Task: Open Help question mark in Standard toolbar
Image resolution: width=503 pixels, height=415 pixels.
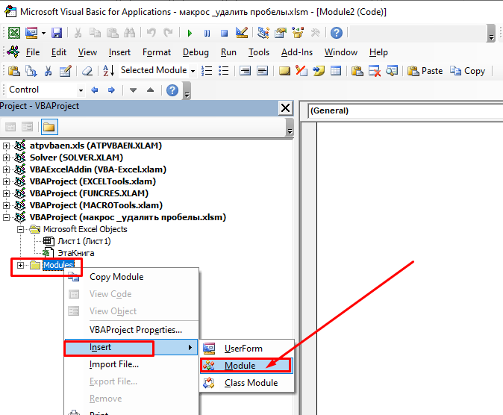Action: tap(337, 33)
